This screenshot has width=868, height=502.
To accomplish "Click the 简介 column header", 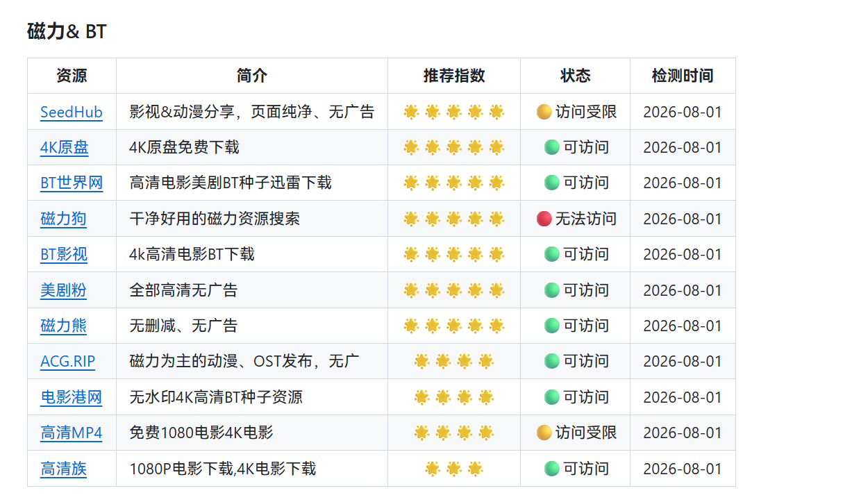I will coord(252,76).
